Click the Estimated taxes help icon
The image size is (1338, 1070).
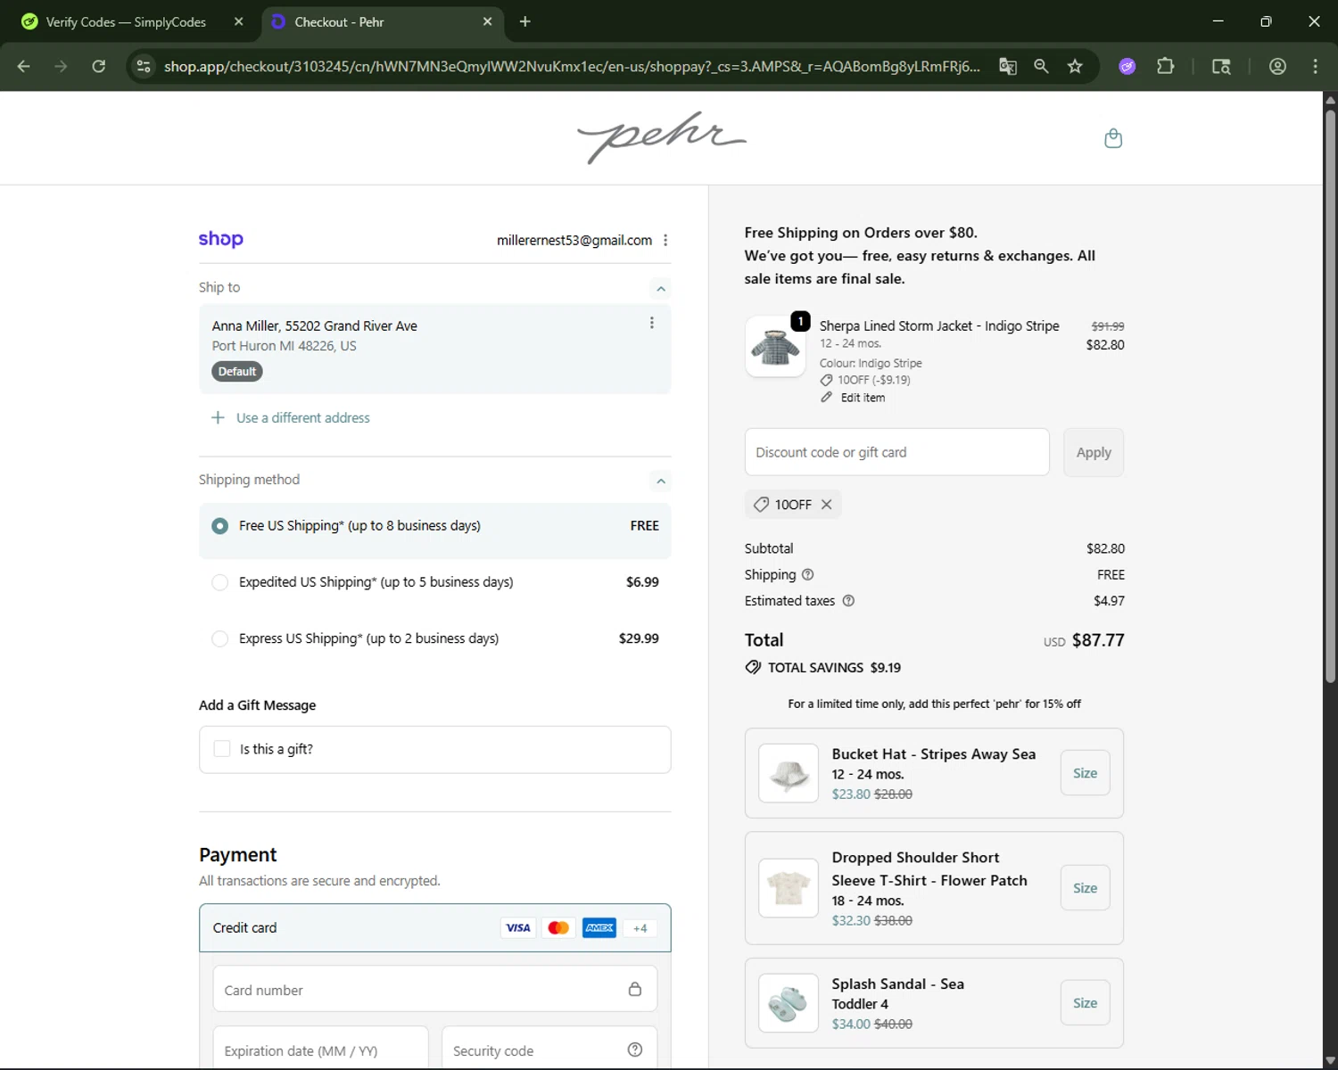pyautogui.click(x=848, y=601)
